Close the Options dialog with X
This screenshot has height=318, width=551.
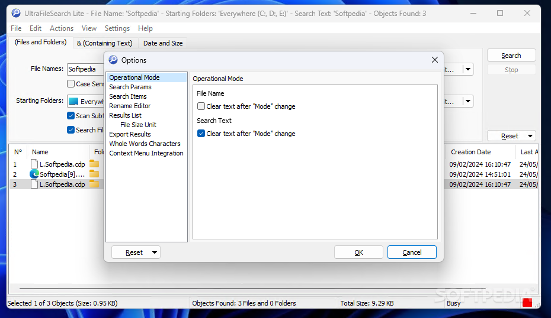(435, 60)
